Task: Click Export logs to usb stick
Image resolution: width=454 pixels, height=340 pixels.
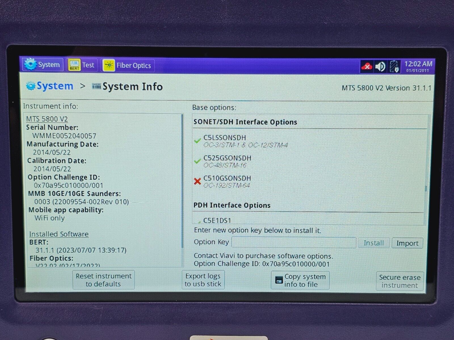Action: click(203, 280)
